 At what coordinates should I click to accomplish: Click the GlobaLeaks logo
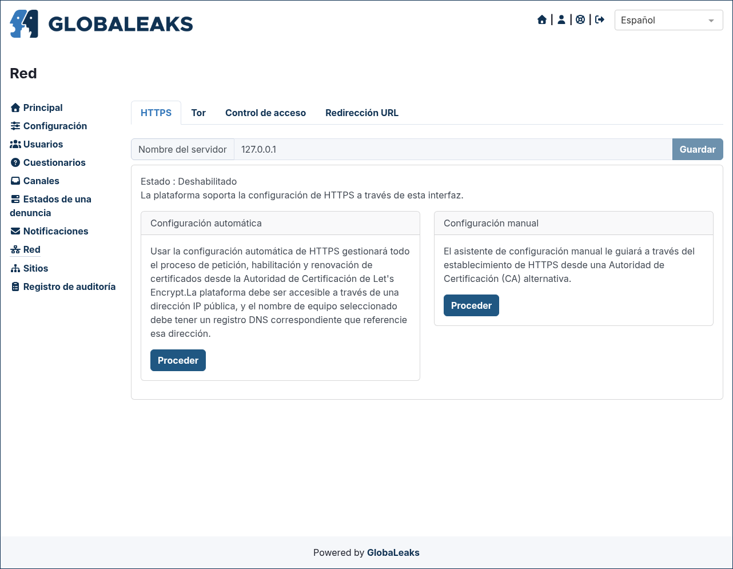click(x=101, y=24)
